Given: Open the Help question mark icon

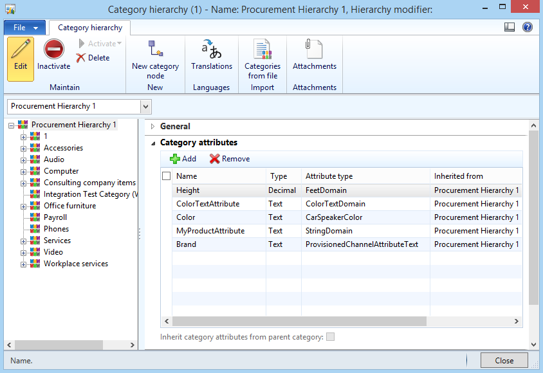Looking at the screenshot, I should click(x=528, y=27).
